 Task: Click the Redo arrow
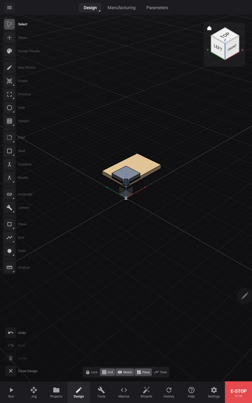pyautogui.click(x=11, y=345)
